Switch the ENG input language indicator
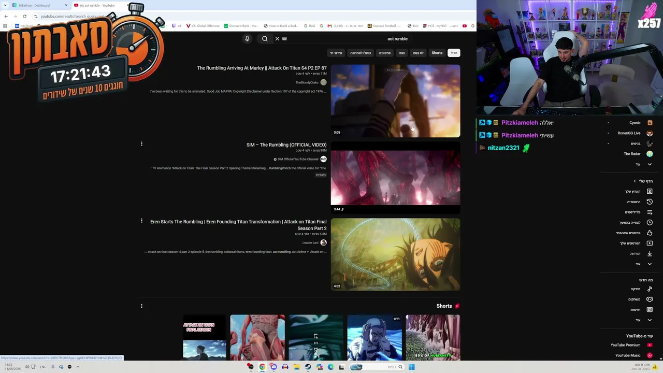Screen dimensions: 663x373 (x=43, y=367)
